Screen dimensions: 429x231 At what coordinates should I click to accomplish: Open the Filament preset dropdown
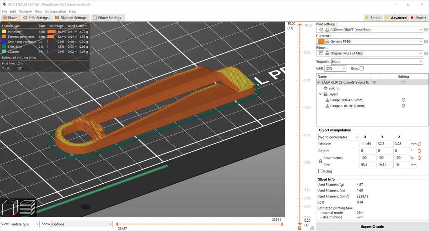[x=370, y=41]
